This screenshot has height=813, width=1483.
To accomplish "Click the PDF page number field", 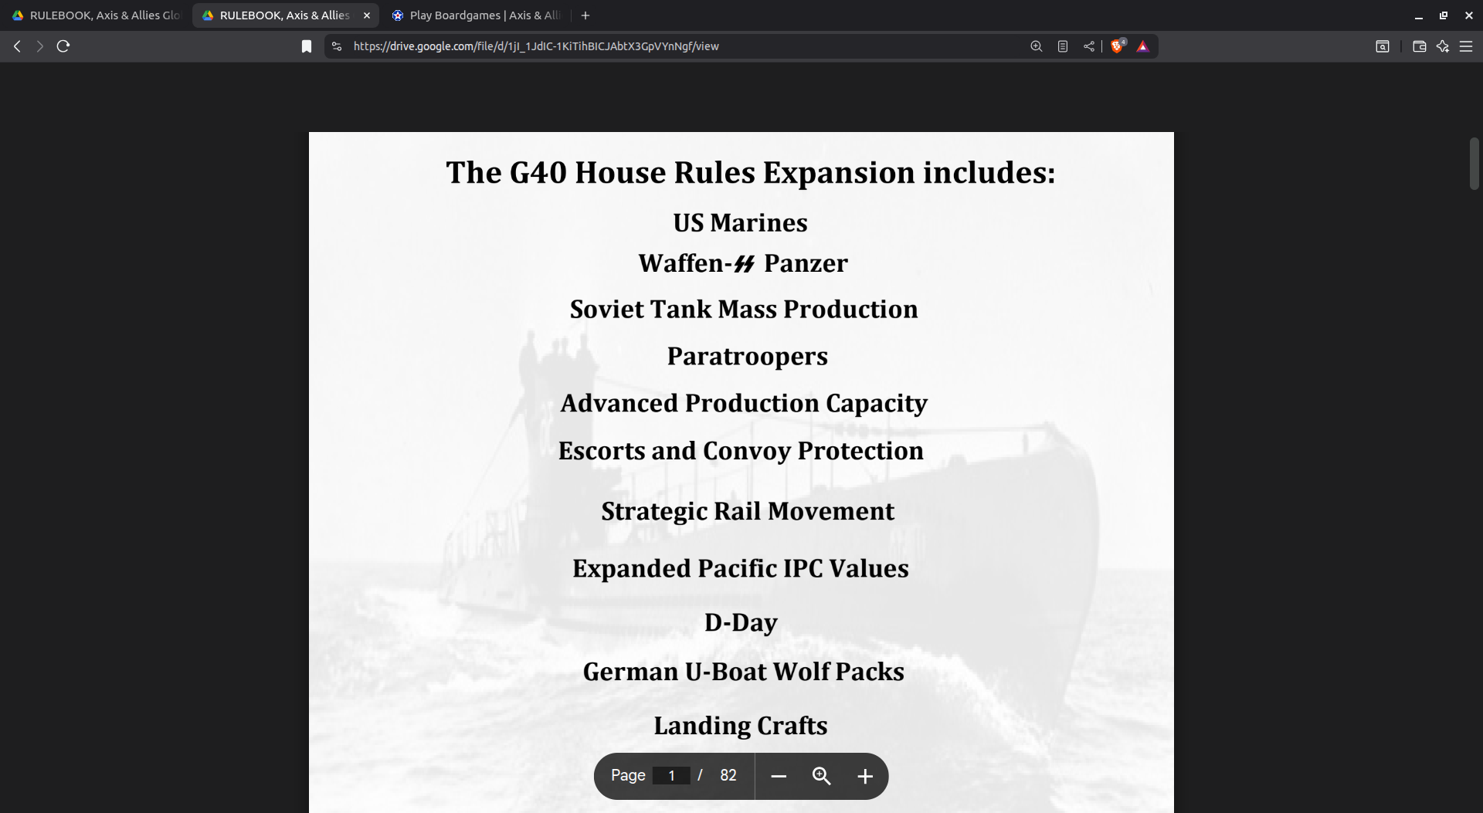I will [x=671, y=776].
